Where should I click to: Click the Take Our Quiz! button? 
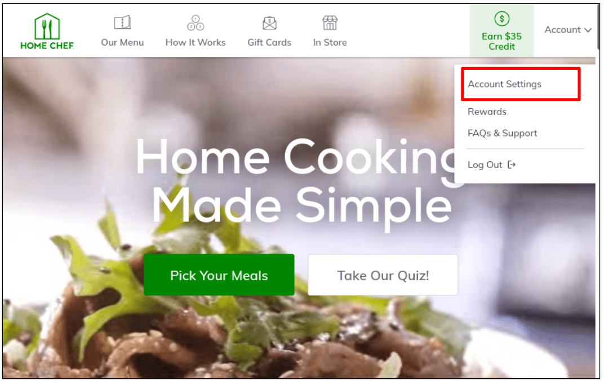tap(383, 275)
